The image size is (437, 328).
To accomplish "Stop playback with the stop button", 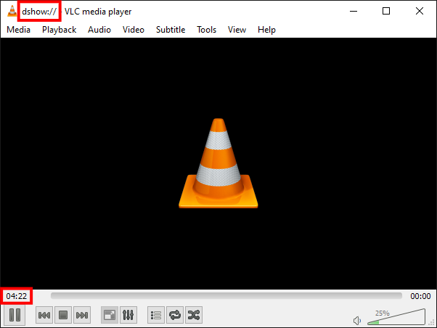I will pyautogui.click(x=63, y=315).
